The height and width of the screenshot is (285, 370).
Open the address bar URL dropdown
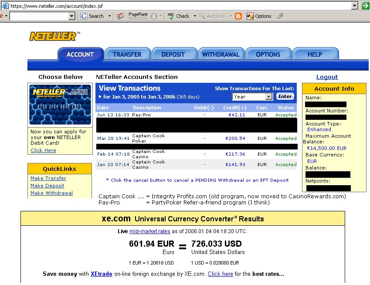coord(354,6)
